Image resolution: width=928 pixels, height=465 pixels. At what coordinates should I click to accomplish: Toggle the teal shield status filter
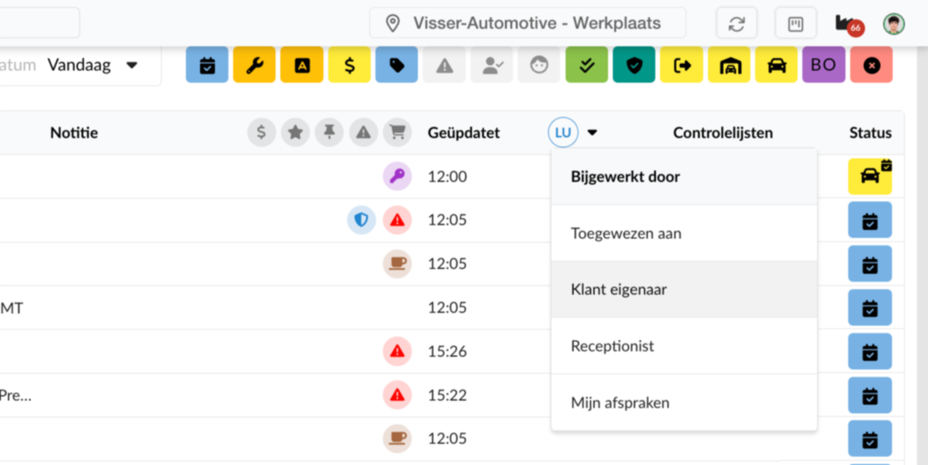click(634, 65)
